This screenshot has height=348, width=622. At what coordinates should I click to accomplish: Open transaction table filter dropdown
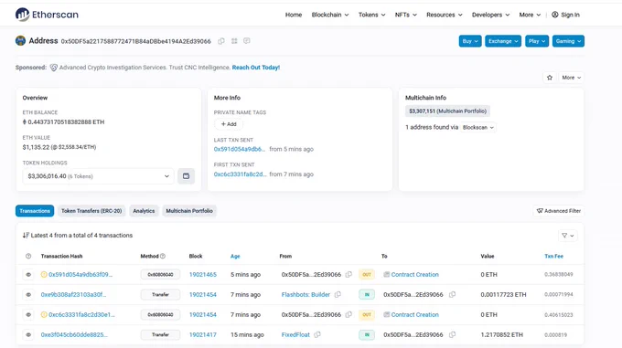[568, 236]
